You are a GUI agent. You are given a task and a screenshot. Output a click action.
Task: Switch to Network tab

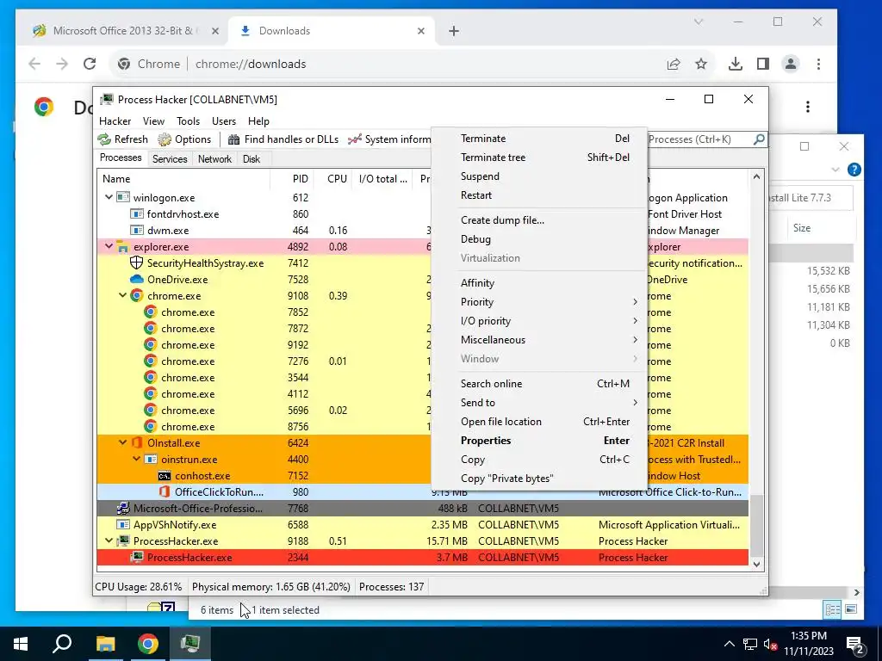214,159
